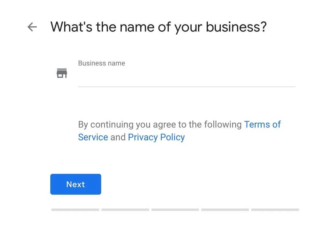Click the 'Business name' floating label
This screenshot has height=234, width=333.
point(101,63)
